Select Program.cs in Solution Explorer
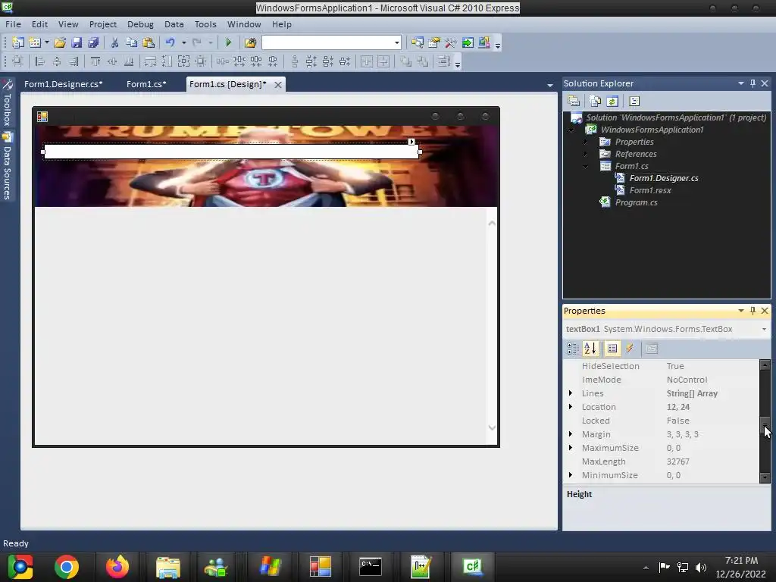This screenshot has height=582, width=776. click(x=636, y=202)
